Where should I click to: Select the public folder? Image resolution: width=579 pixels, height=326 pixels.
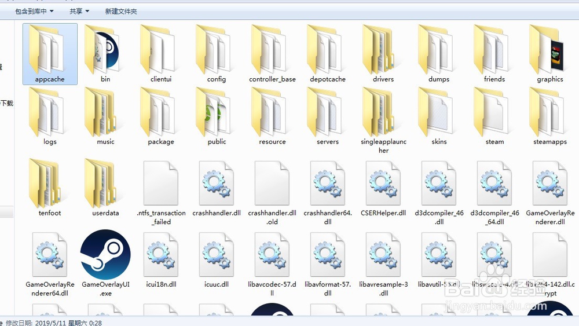point(217,116)
